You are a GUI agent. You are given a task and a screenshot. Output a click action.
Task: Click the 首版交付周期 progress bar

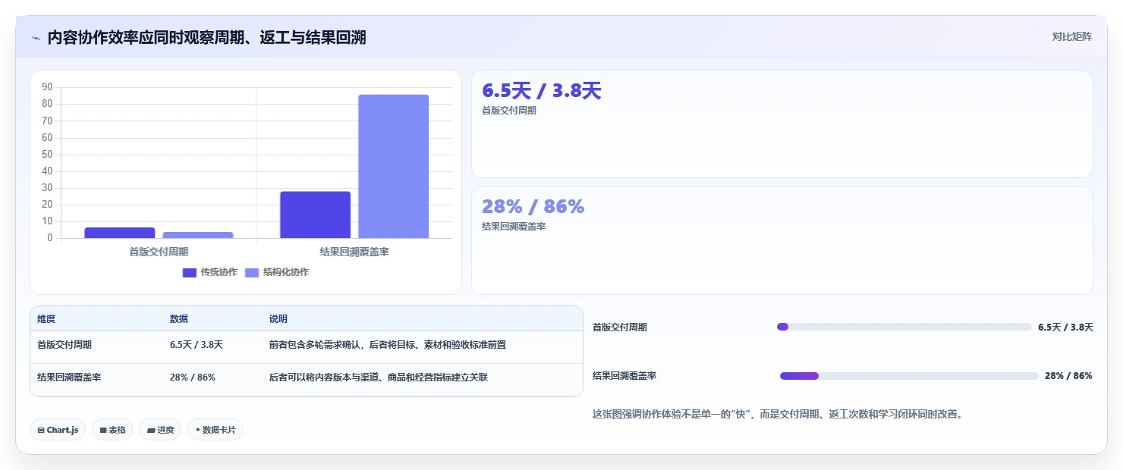pos(904,327)
